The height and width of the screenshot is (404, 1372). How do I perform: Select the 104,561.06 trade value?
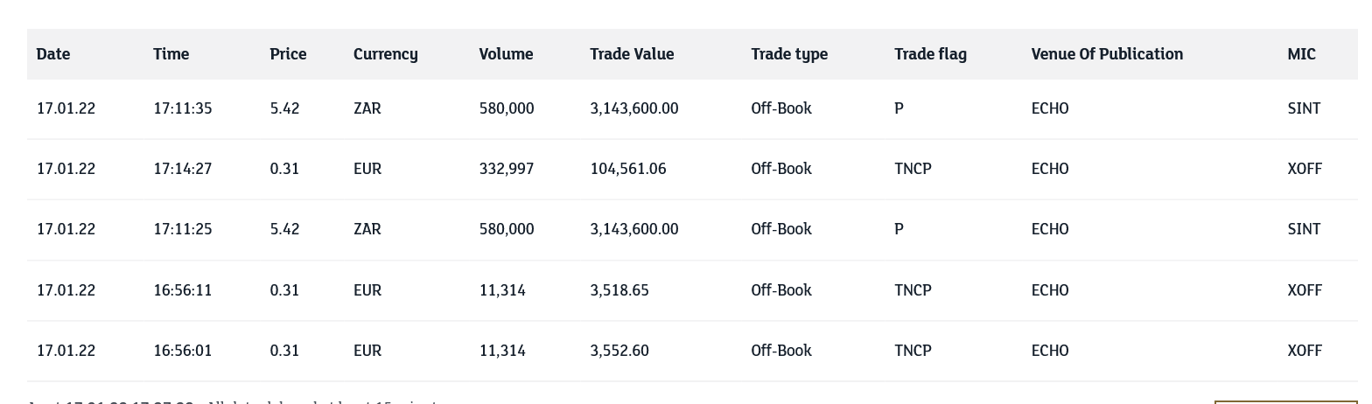pyautogui.click(x=627, y=169)
